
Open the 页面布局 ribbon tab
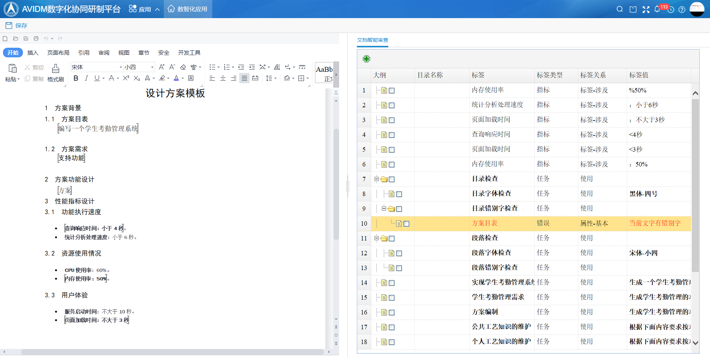tap(58, 53)
